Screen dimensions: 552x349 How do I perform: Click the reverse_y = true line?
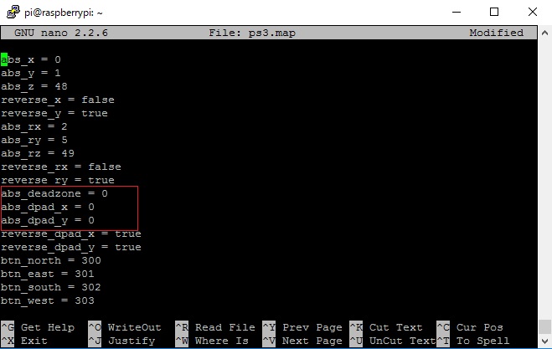click(x=54, y=113)
